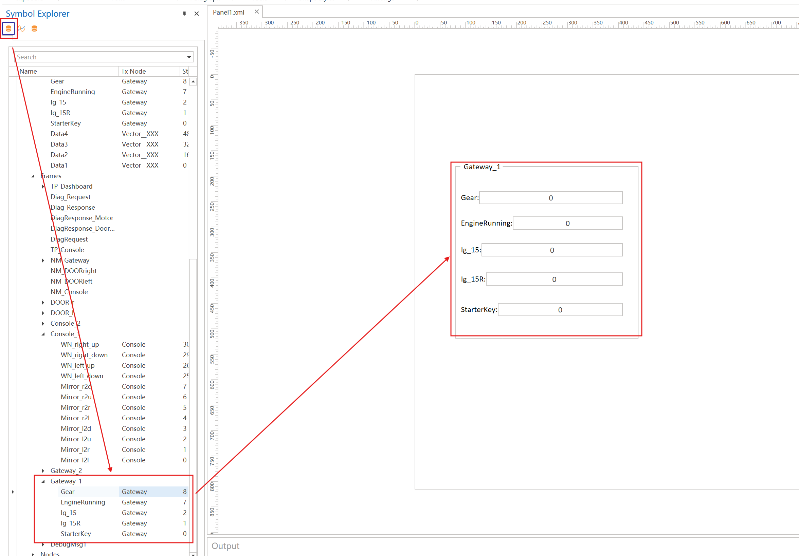
Task: Pin the Symbol Explorer panel
Action: pyautogui.click(x=184, y=14)
